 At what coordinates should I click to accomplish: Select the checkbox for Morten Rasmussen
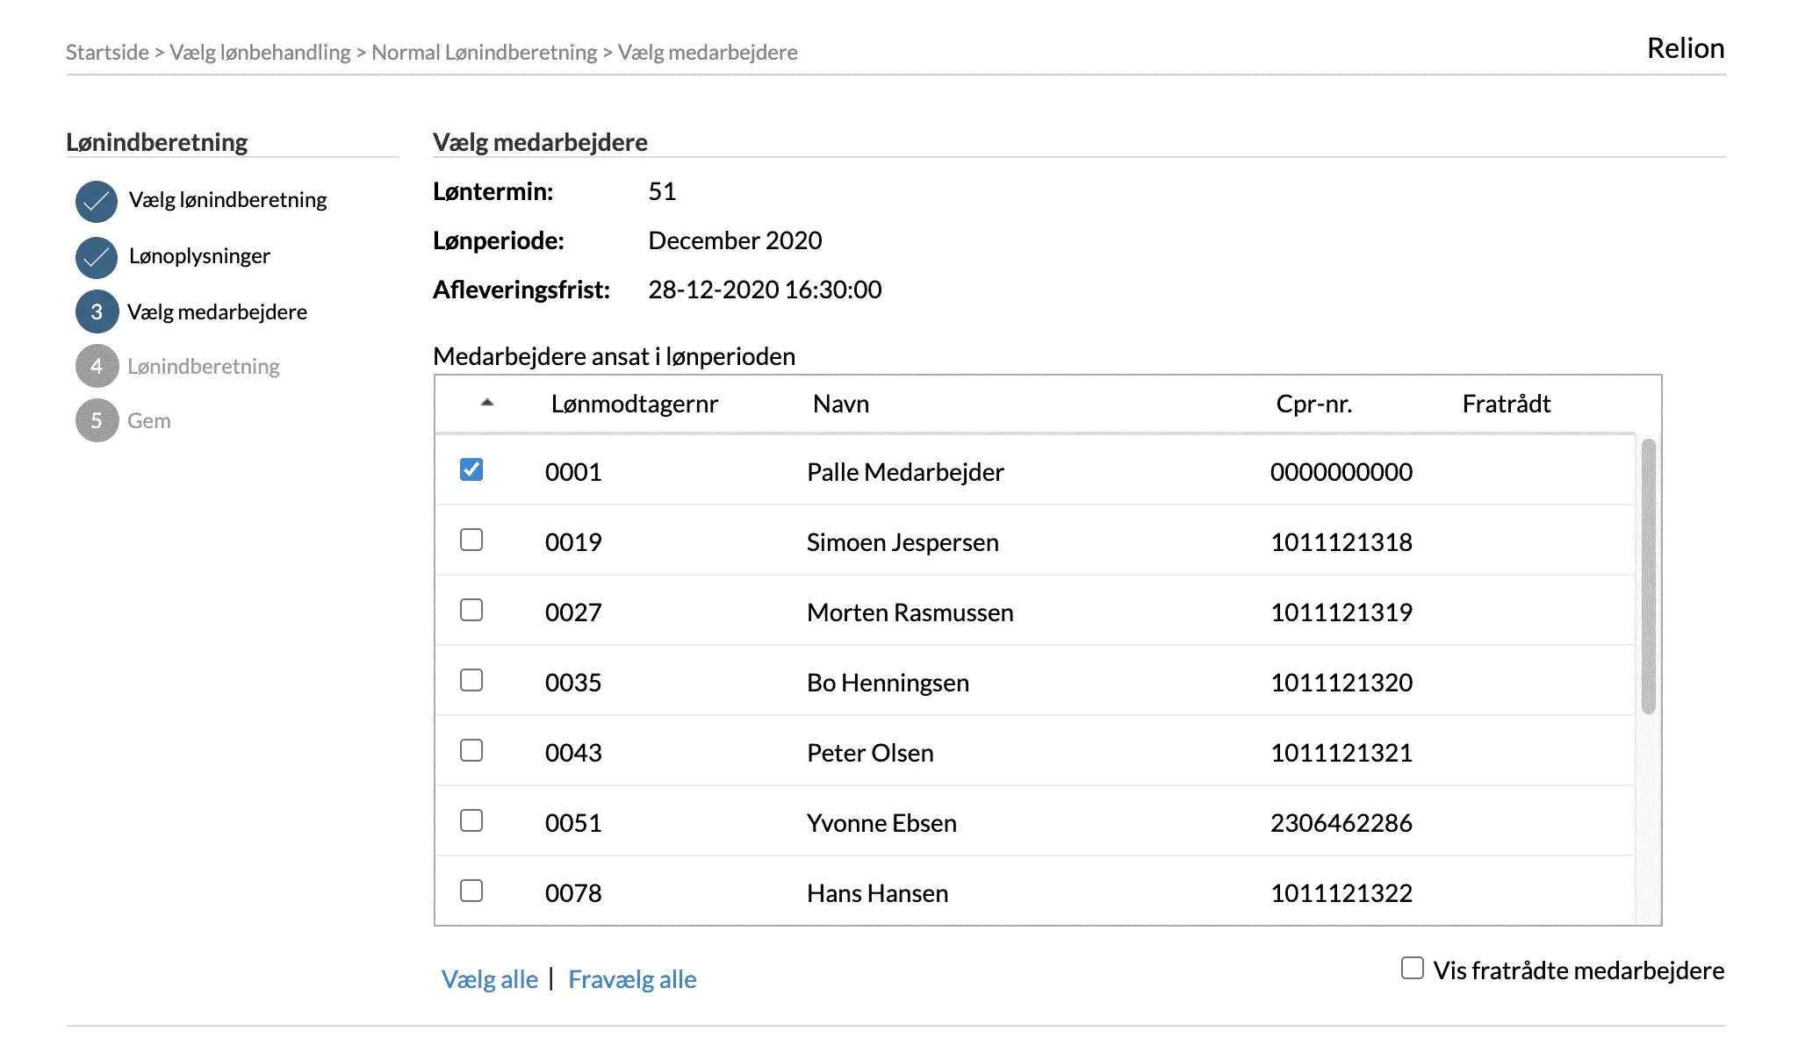click(x=471, y=610)
